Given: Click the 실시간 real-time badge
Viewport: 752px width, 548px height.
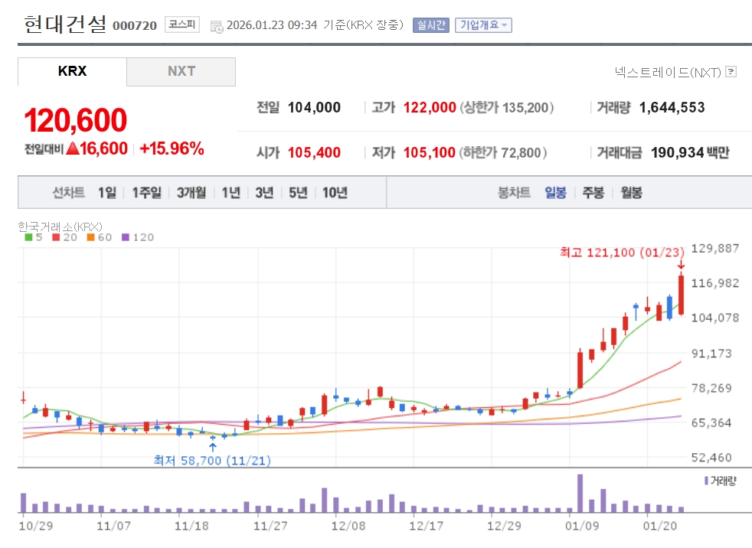Looking at the screenshot, I should coord(430,24).
